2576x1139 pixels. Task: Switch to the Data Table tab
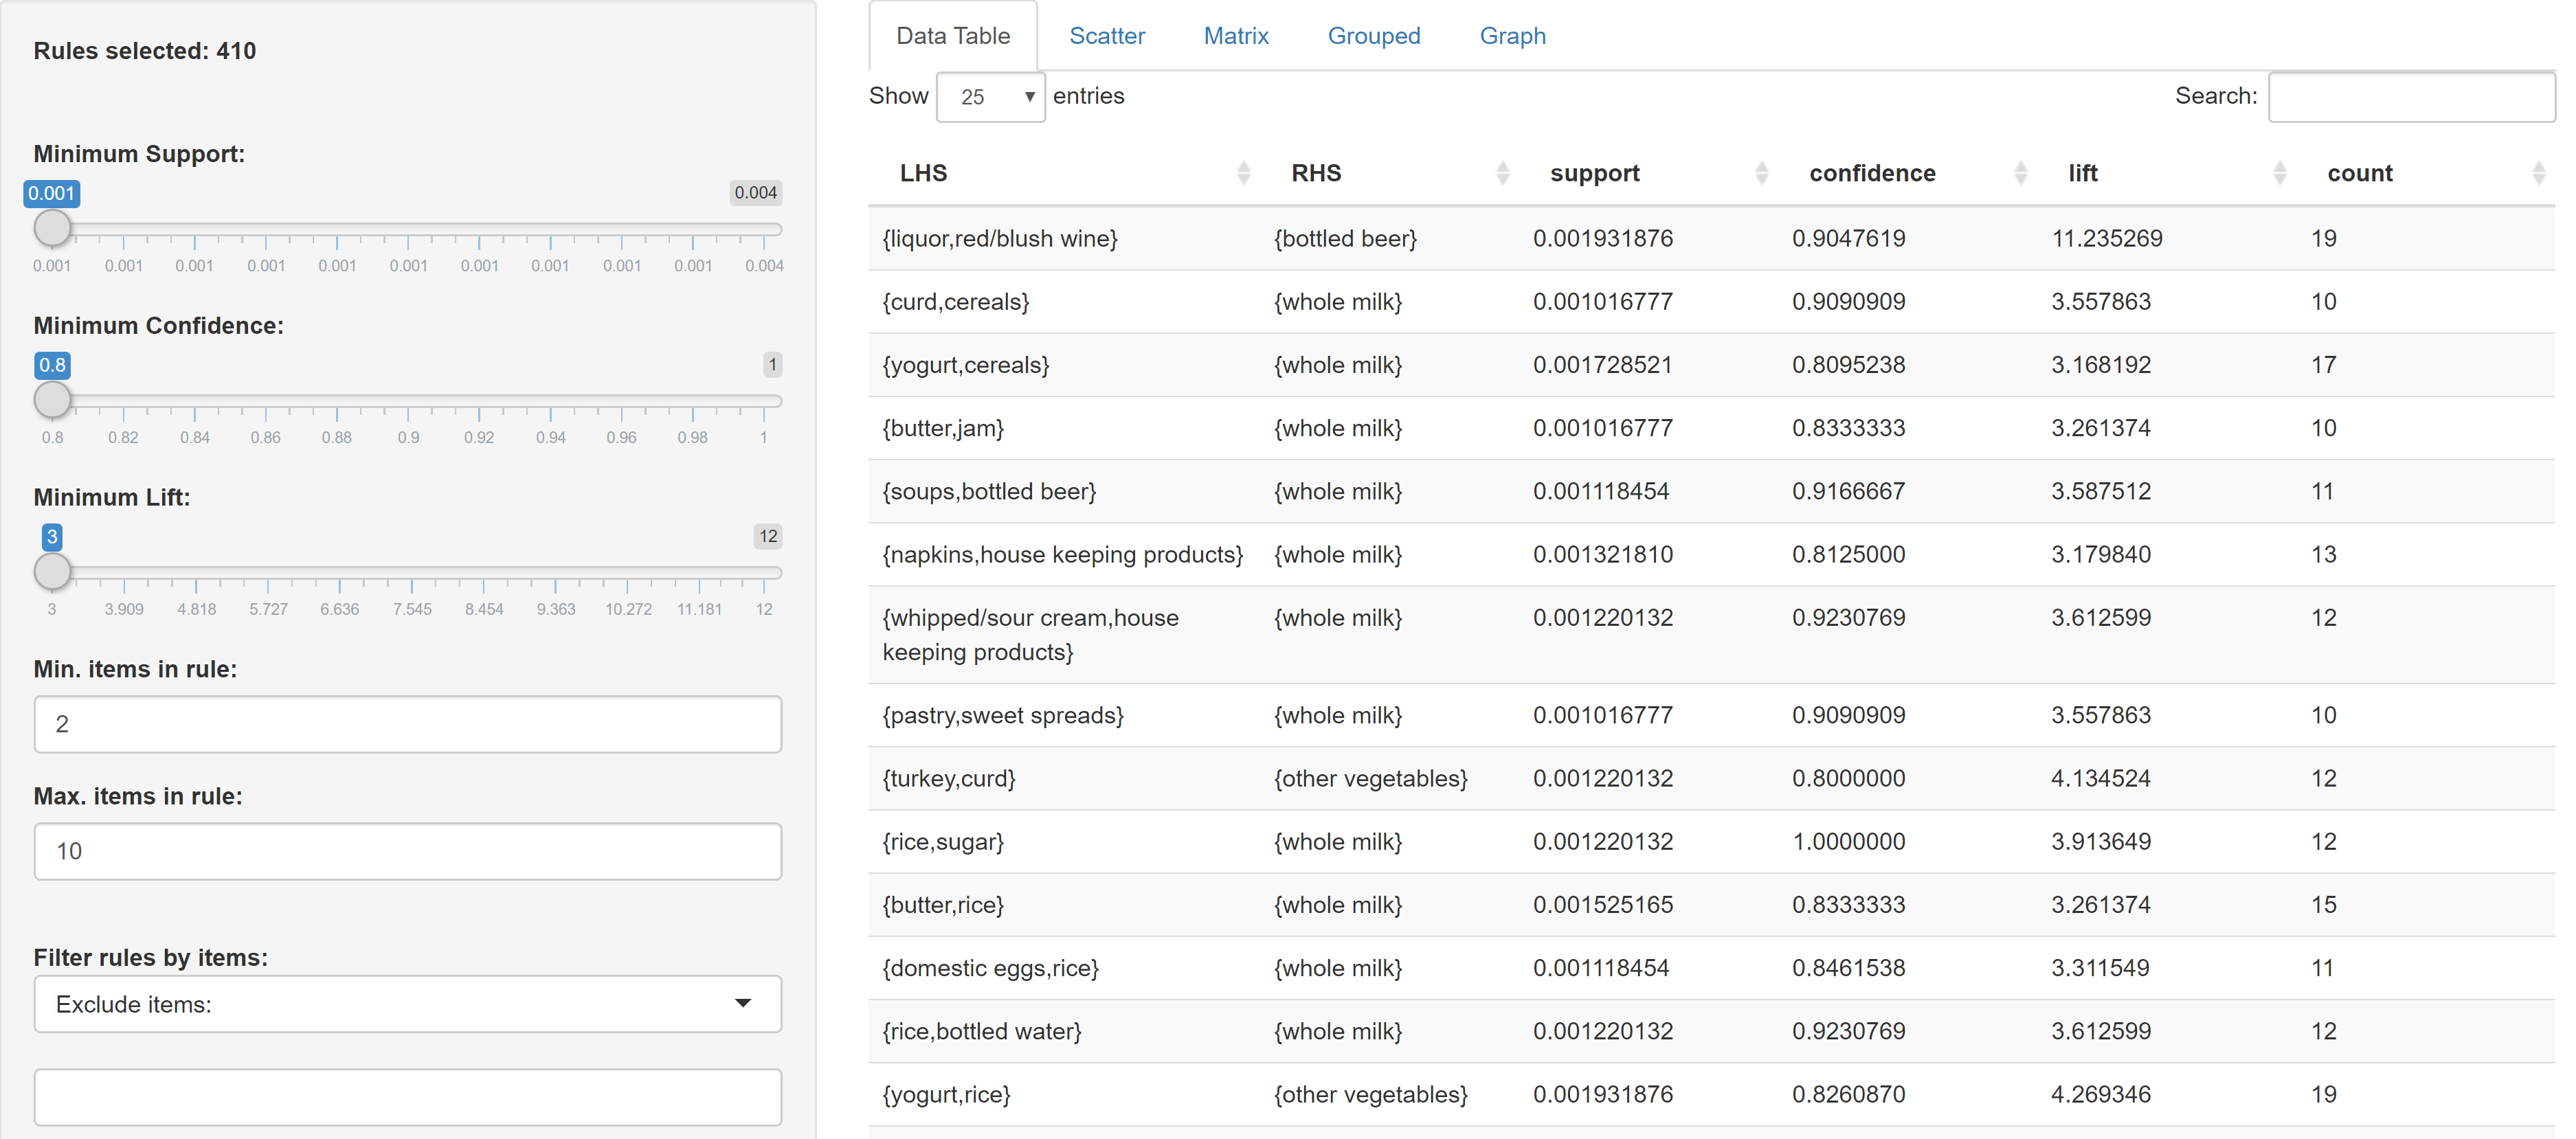[x=953, y=36]
